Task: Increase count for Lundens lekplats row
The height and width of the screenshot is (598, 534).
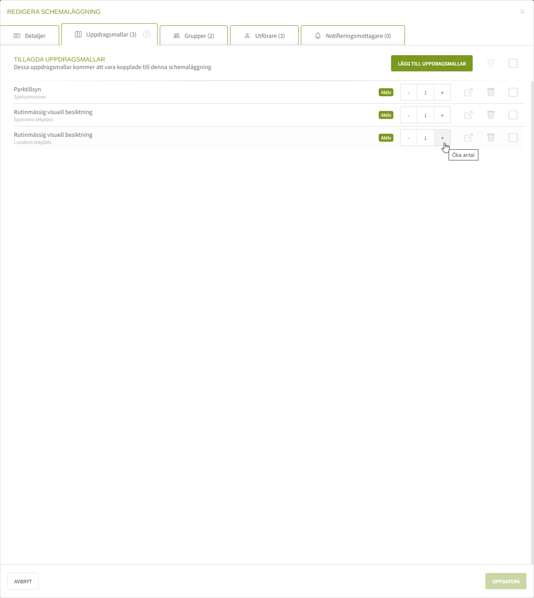Action: pos(442,138)
